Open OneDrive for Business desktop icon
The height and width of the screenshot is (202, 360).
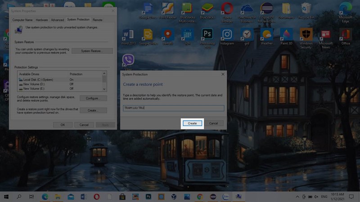pos(247,13)
